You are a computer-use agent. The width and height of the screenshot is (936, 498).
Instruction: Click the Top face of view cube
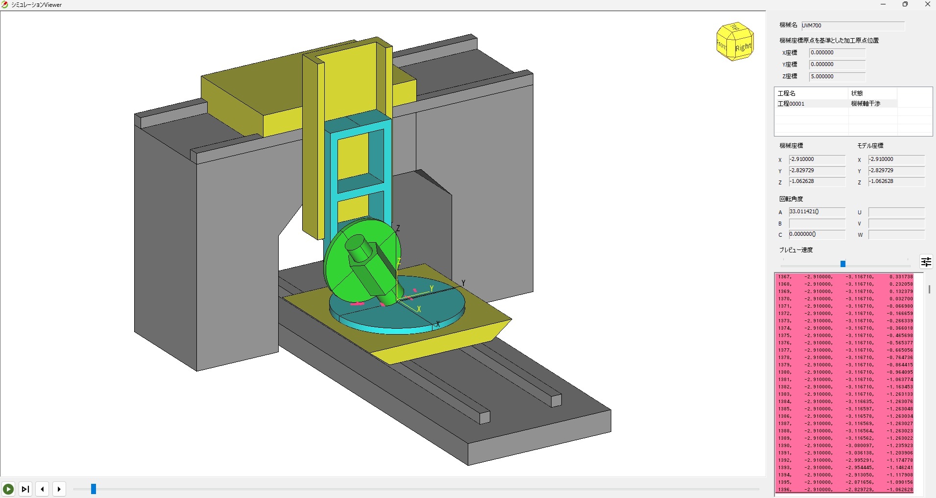(x=734, y=28)
